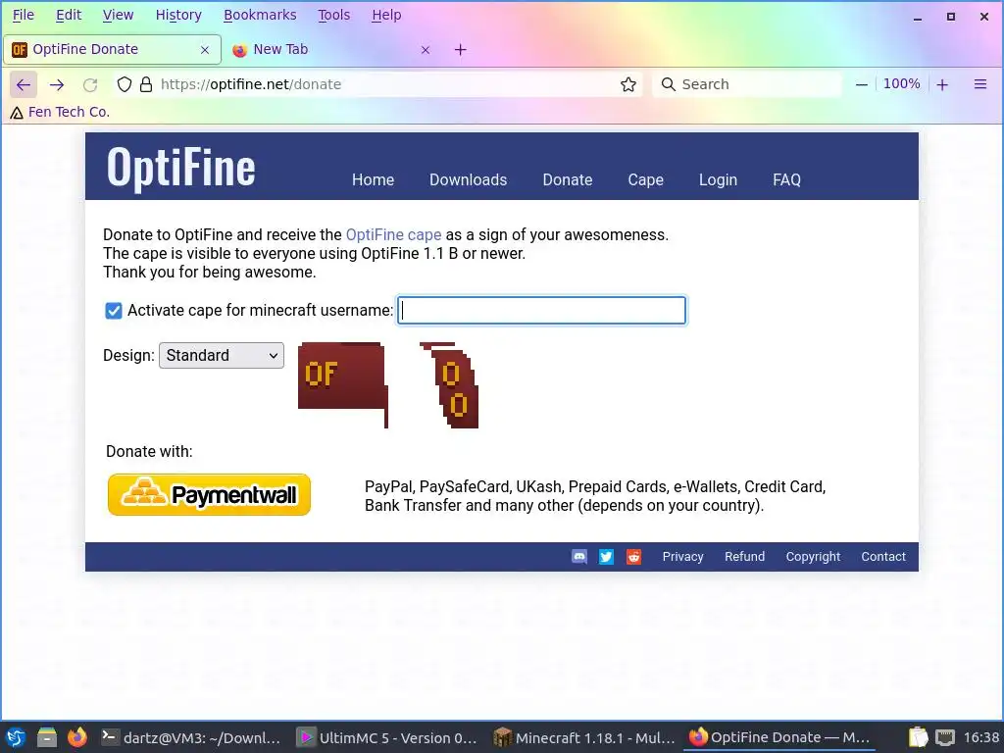Select the OptiFine Donate taskbar window entry
The image size is (1004, 753).
coord(779,737)
